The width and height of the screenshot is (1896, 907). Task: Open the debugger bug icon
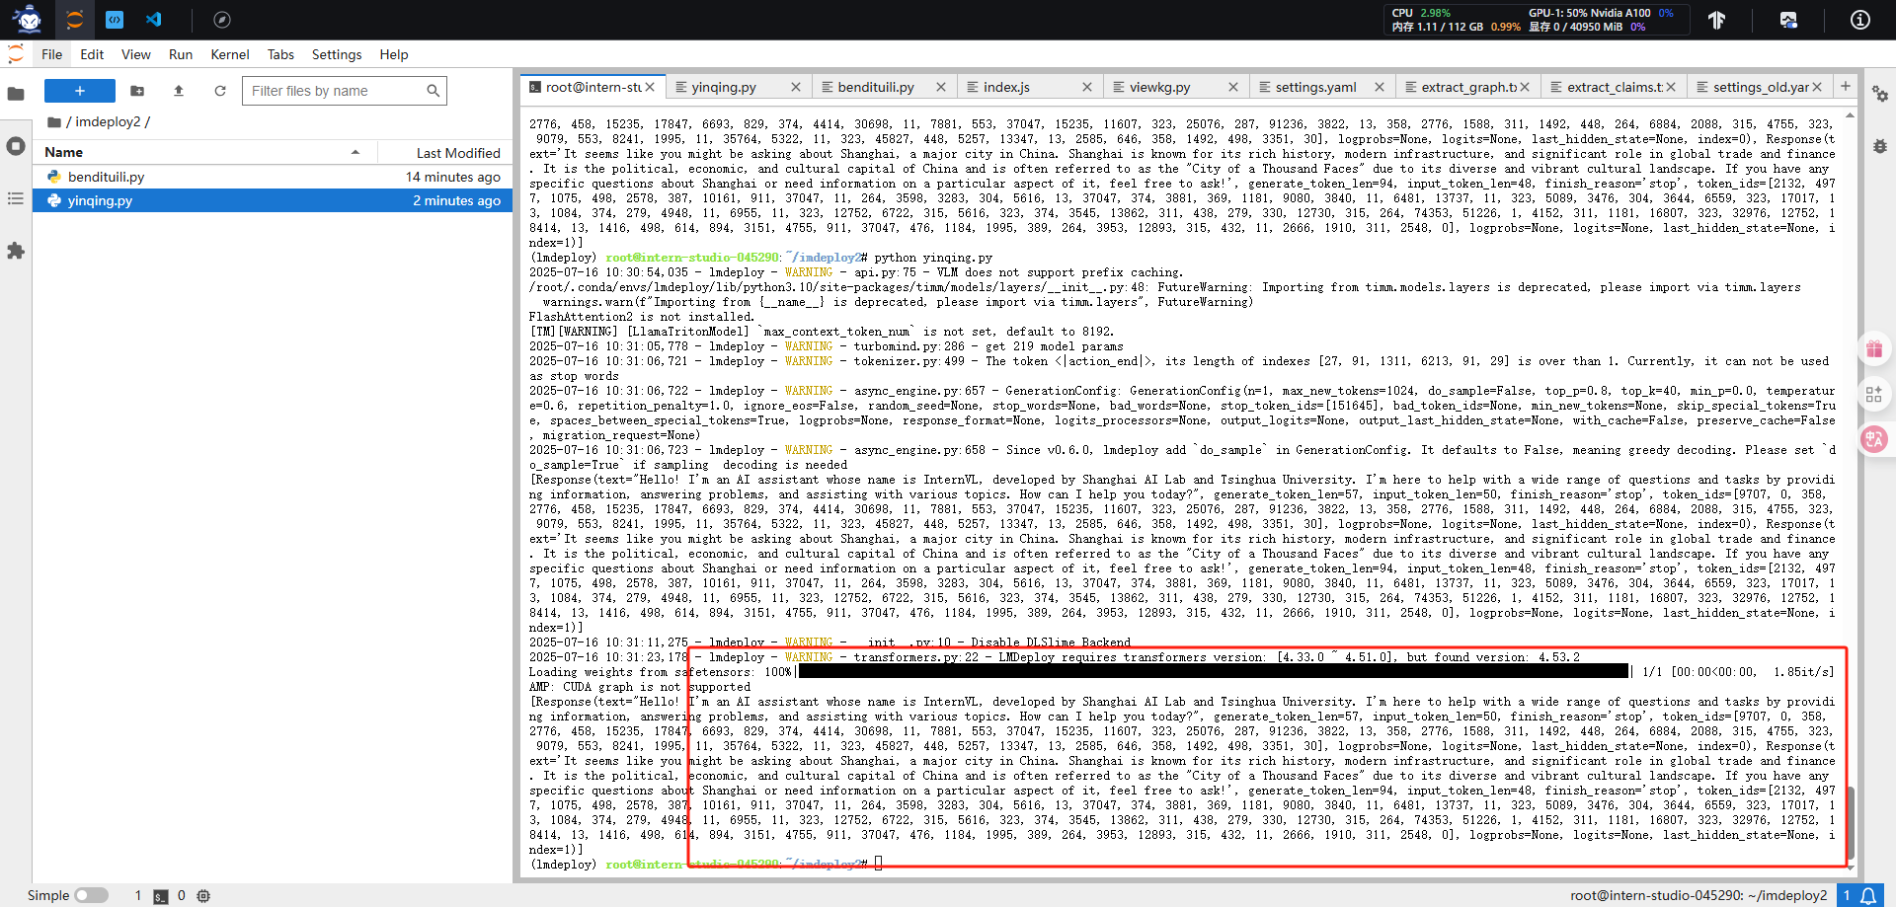pos(1880,146)
